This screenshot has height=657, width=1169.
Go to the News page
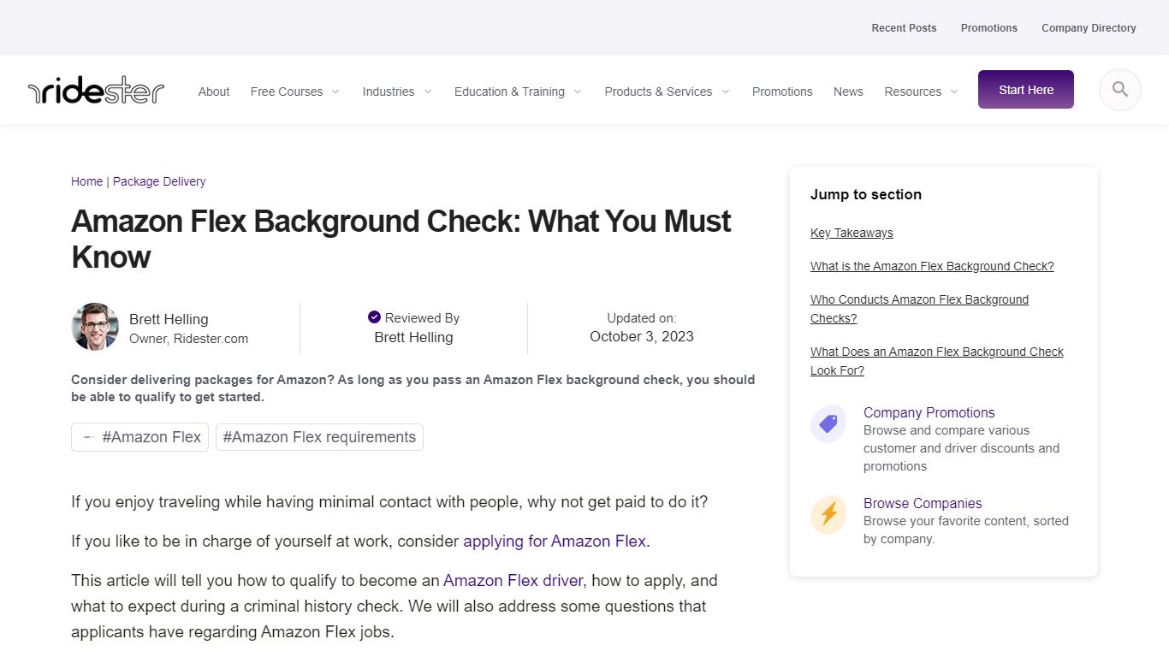(x=848, y=92)
